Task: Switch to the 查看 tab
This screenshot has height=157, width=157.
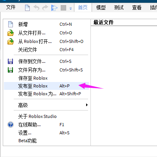Action: click(137, 7)
